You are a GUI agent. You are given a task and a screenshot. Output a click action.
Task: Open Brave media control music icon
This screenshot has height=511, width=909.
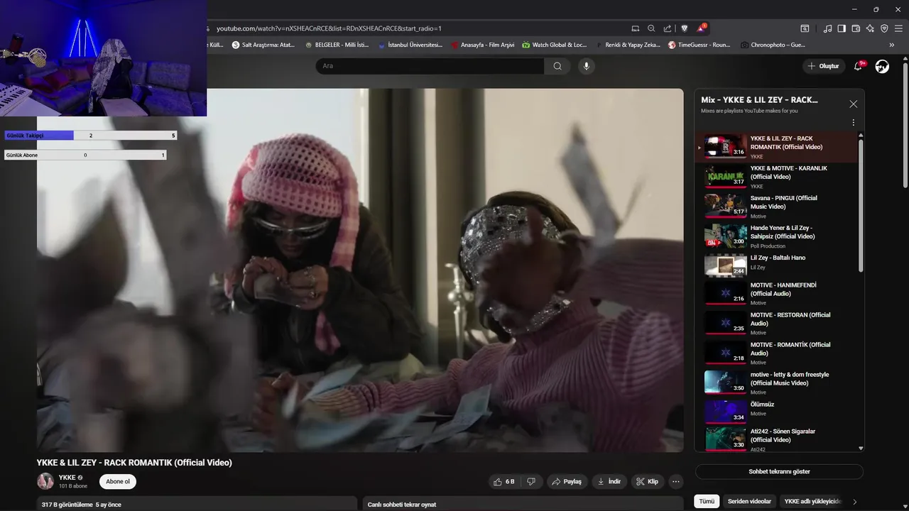coord(827,28)
